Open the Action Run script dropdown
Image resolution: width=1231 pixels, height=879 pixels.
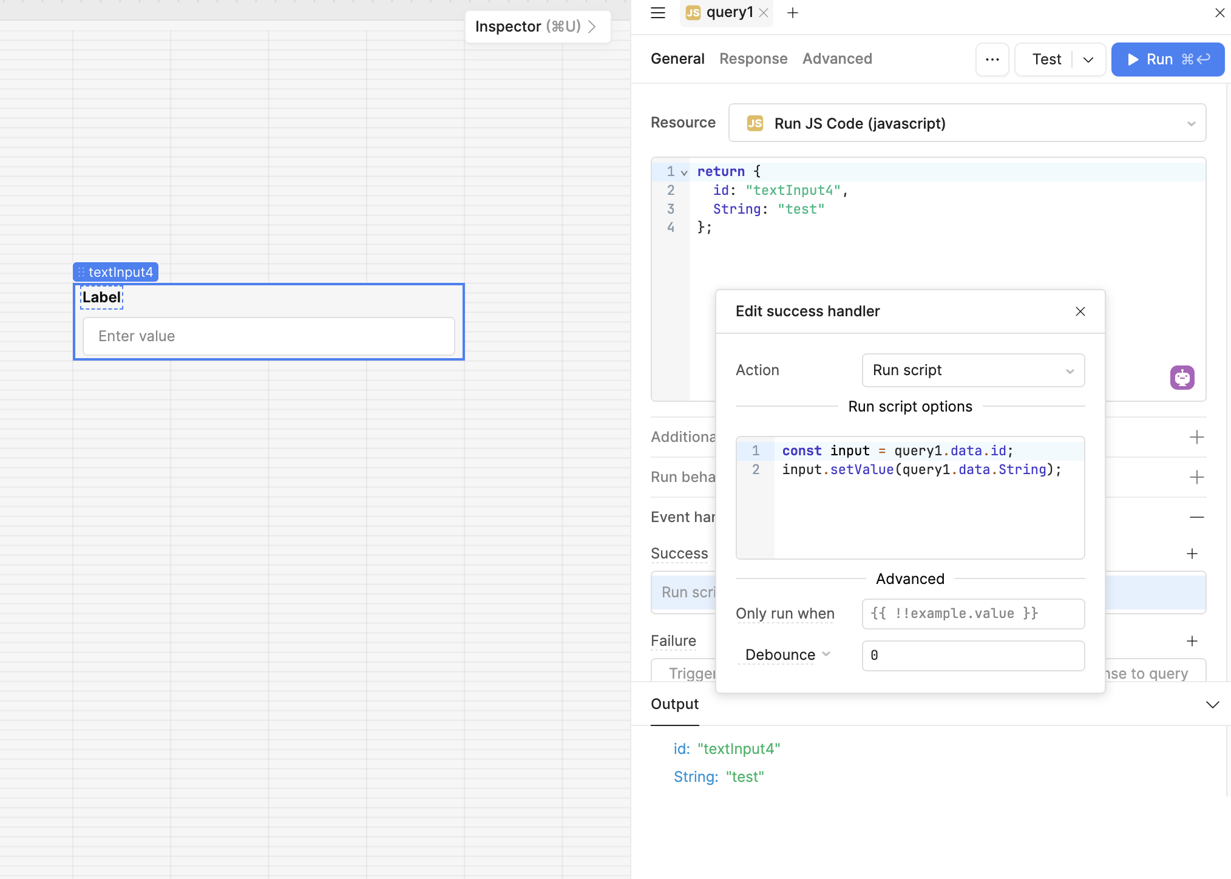[x=972, y=370]
